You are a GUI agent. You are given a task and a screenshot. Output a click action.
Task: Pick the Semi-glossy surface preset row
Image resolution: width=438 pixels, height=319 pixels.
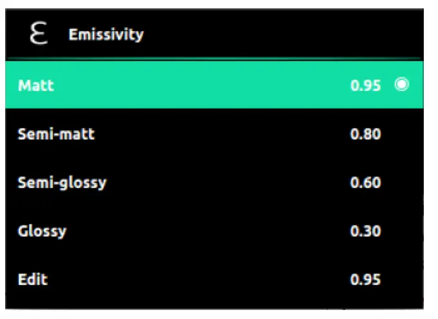213,182
